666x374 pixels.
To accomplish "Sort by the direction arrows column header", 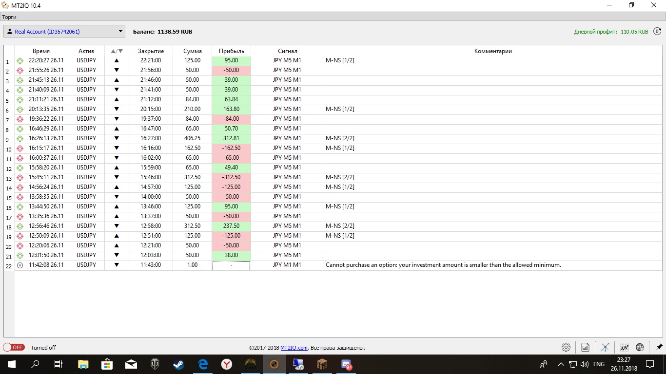I will [x=117, y=51].
